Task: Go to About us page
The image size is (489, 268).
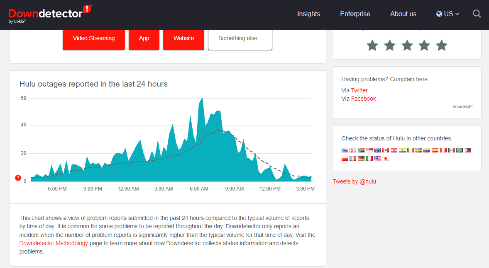Action: coord(403,14)
